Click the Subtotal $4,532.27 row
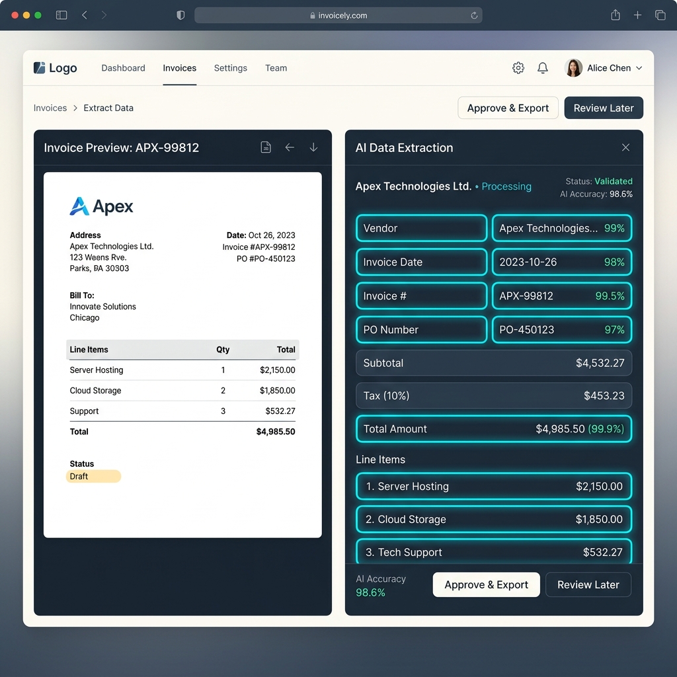 [x=493, y=363]
